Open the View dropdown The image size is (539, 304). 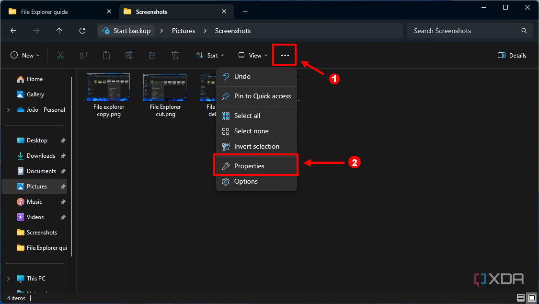[x=252, y=55]
